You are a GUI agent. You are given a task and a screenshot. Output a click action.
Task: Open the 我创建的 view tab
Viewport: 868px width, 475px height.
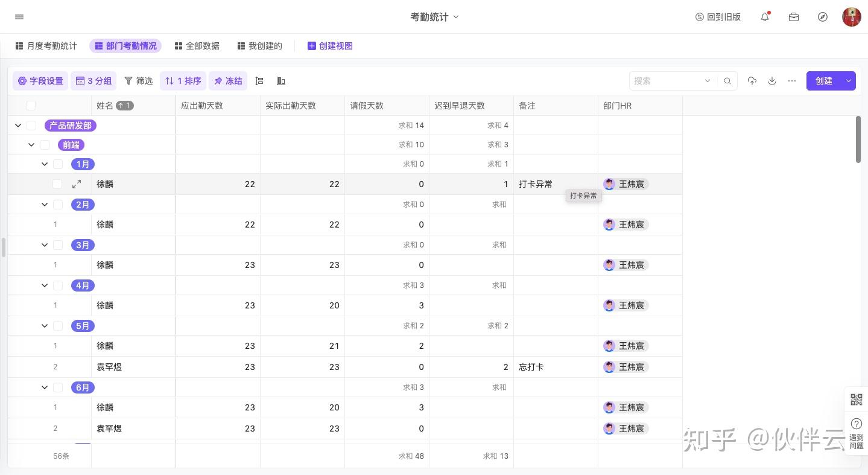(260, 46)
